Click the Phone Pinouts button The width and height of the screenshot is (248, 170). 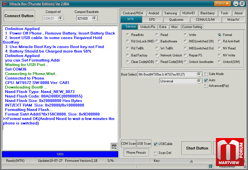tap(136, 153)
